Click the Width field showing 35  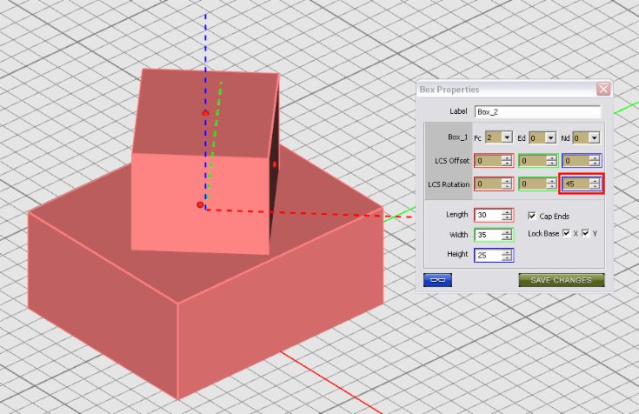click(x=489, y=235)
